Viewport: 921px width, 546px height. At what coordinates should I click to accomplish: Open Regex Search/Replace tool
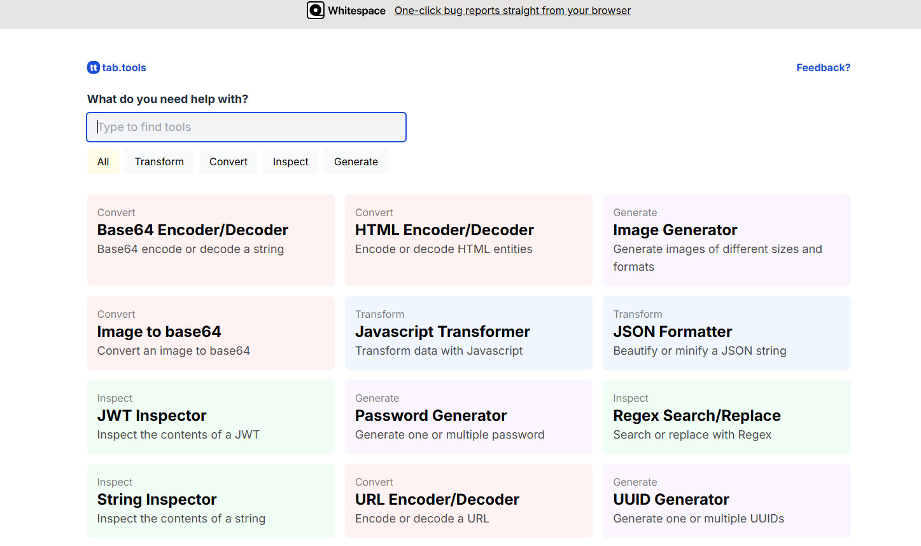tap(726, 416)
